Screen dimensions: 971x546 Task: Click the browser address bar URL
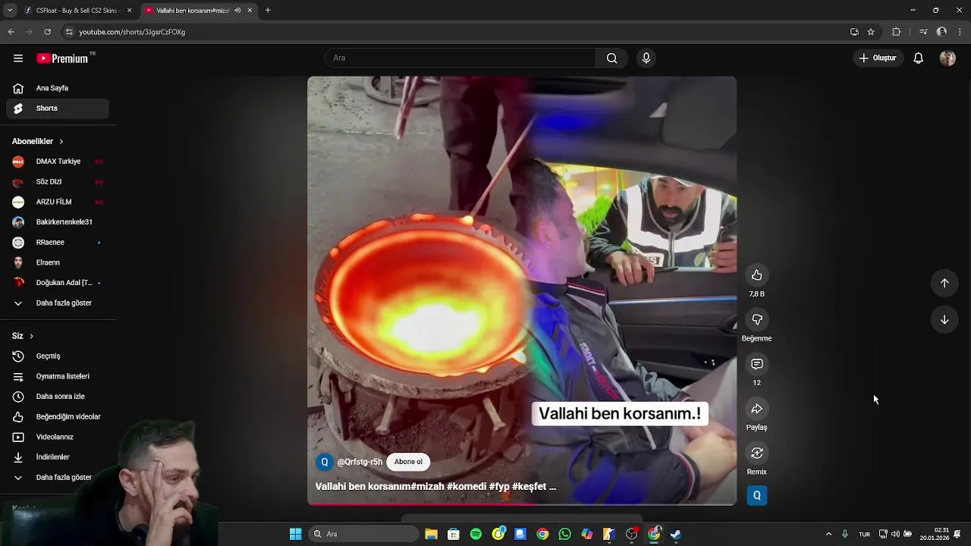pos(132,32)
